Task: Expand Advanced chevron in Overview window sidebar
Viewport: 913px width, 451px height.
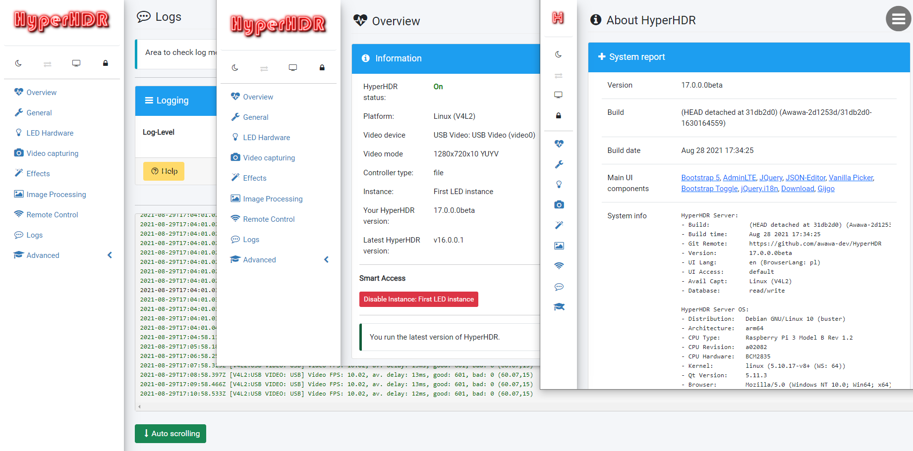Action: (327, 259)
